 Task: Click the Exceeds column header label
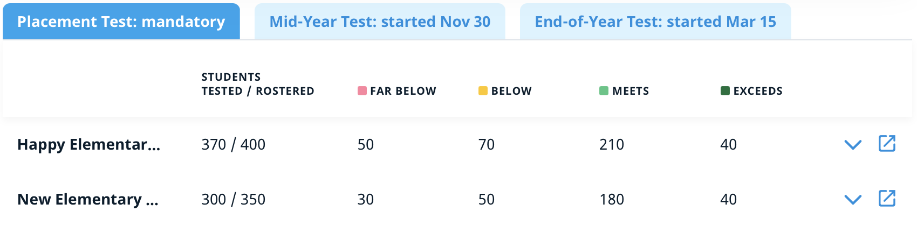(x=758, y=91)
